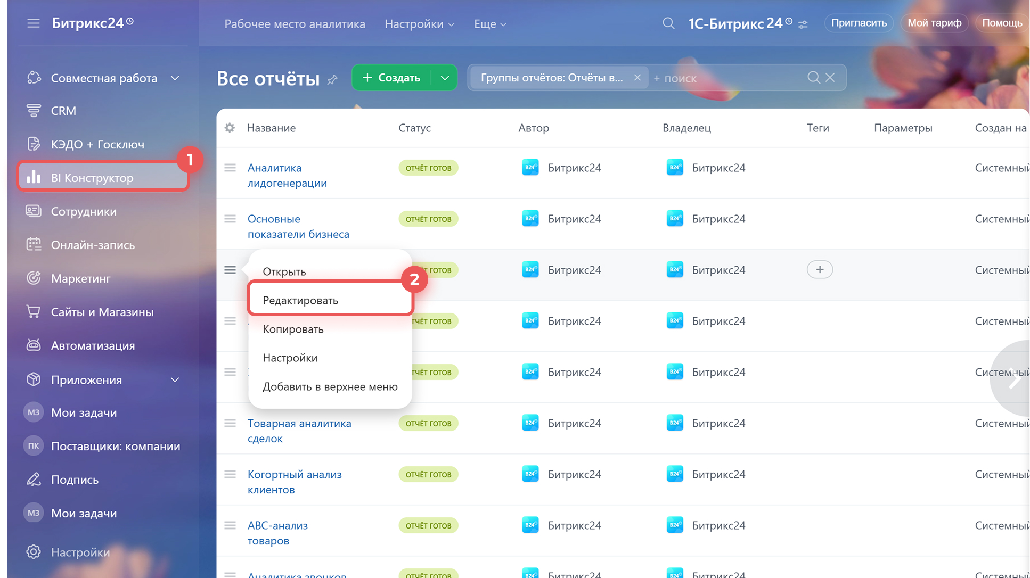Add a tag with the plus button
The image size is (1030, 578).
[x=820, y=270]
